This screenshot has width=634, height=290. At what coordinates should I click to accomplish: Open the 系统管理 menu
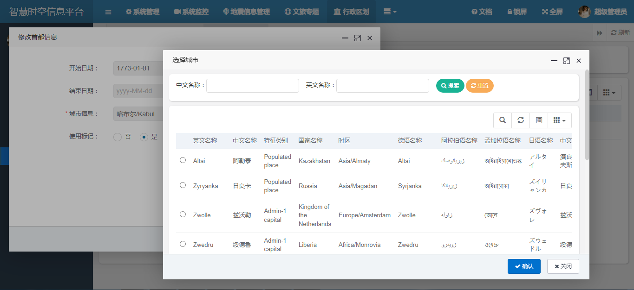pyautogui.click(x=143, y=12)
